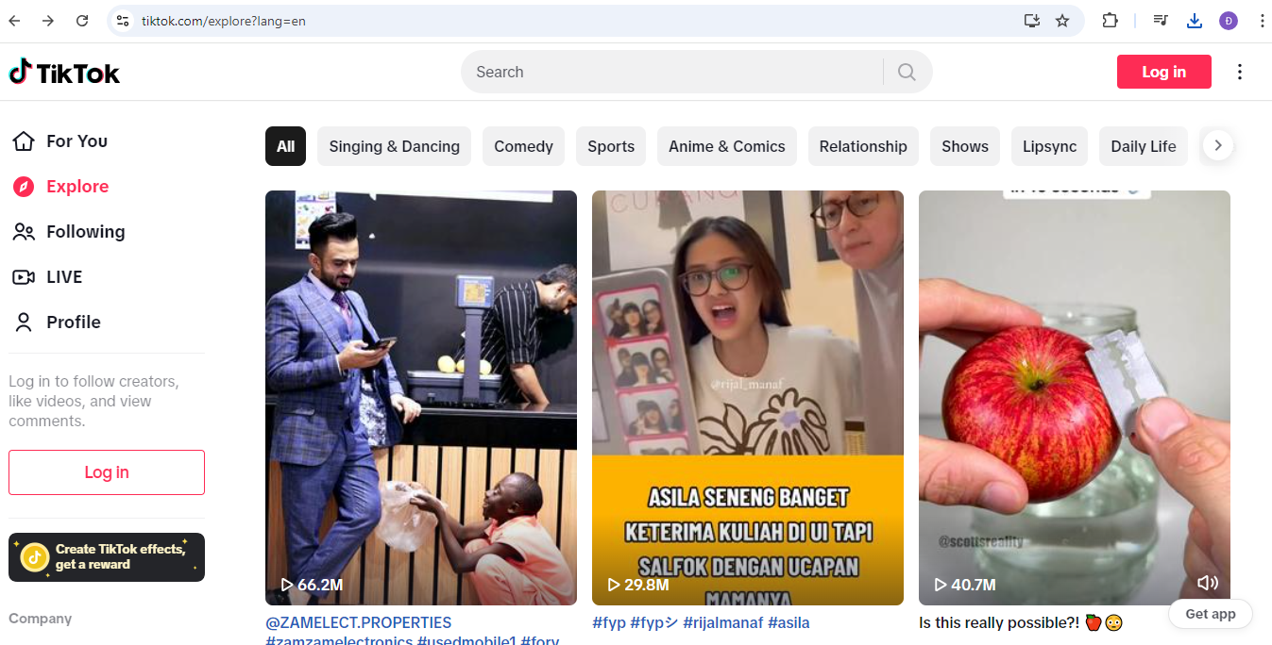Unmute sound on the apple video
The image size is (1272, 645).
click(1207, 583)
